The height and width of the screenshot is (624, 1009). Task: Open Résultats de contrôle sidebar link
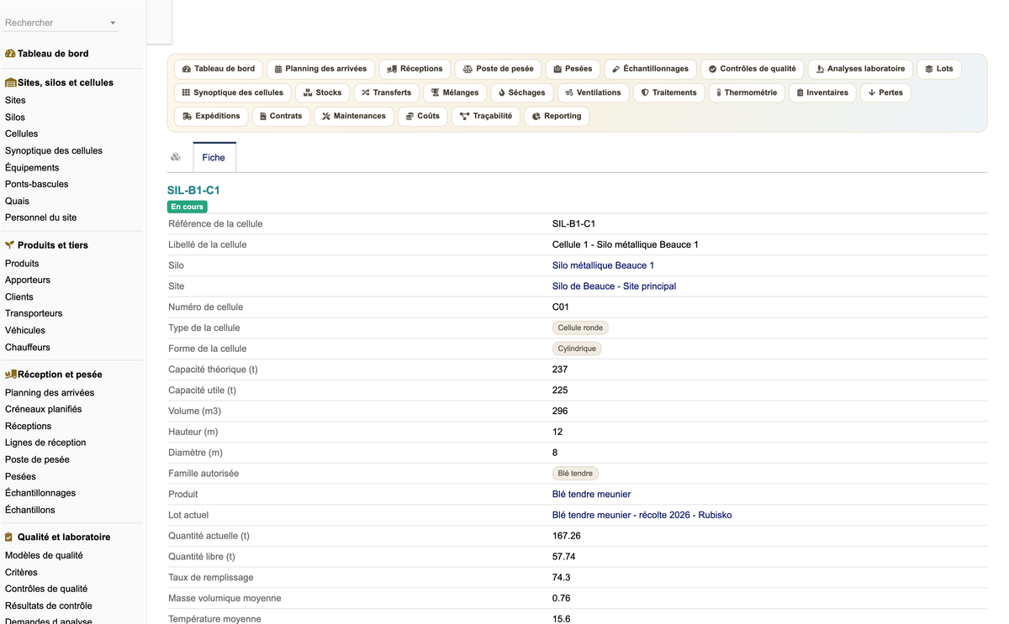coord(49,606)
